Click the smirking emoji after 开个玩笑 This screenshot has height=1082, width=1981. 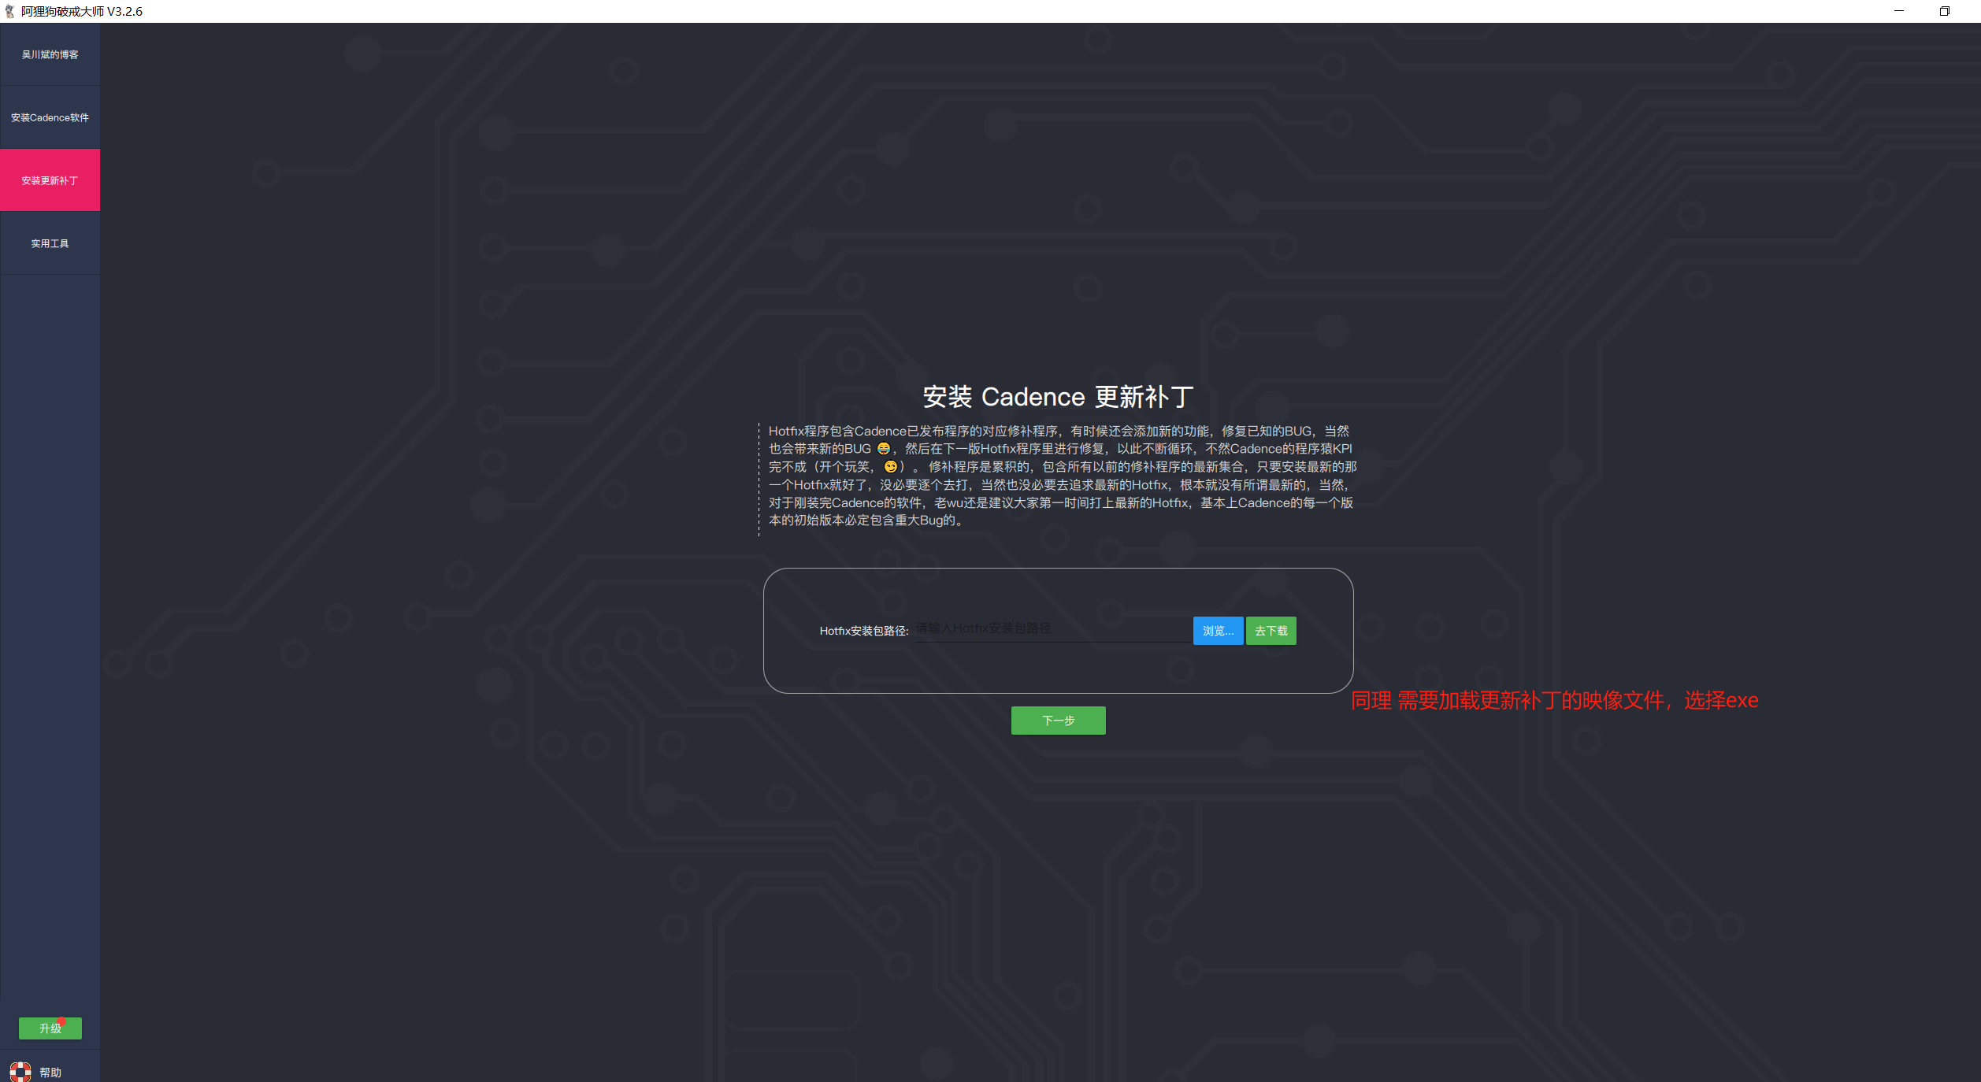click(890, 467)
